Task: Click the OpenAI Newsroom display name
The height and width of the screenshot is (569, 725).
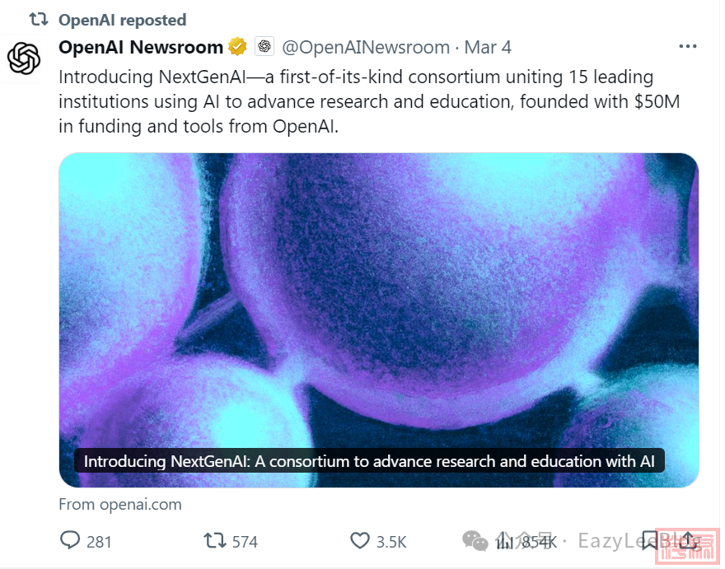Action: [141, 47]
